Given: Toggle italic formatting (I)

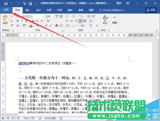Looking at the screenshot, I should [22, 21].
